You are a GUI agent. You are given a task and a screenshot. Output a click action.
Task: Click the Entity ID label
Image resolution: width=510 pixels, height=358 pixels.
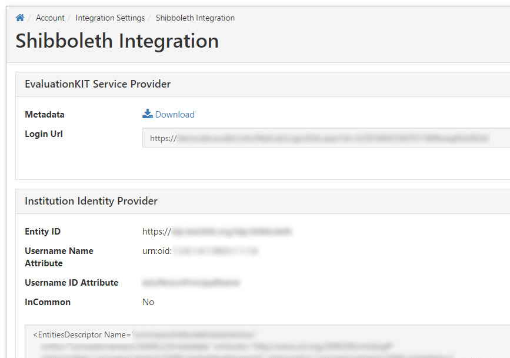42,232
